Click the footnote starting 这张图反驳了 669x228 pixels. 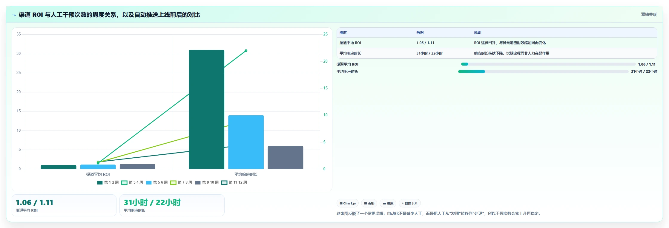pyautogui.click(x=439, y=213)
